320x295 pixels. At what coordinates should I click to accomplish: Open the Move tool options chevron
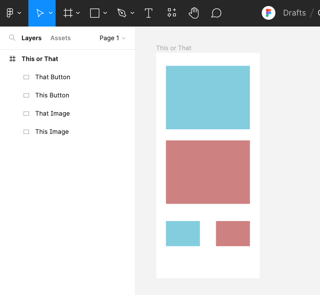(x=51, y=13)
